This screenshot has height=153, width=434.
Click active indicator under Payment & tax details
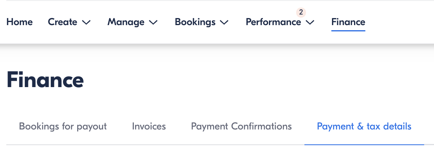[x=364, y=144]
